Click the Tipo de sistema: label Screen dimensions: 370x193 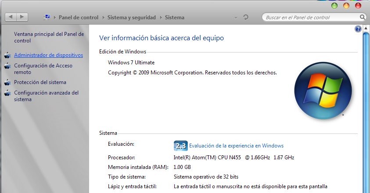point(127,177)
